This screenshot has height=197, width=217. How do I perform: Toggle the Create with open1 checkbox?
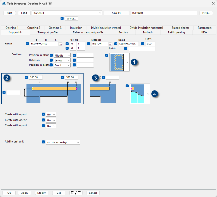(x=43, y=115)
